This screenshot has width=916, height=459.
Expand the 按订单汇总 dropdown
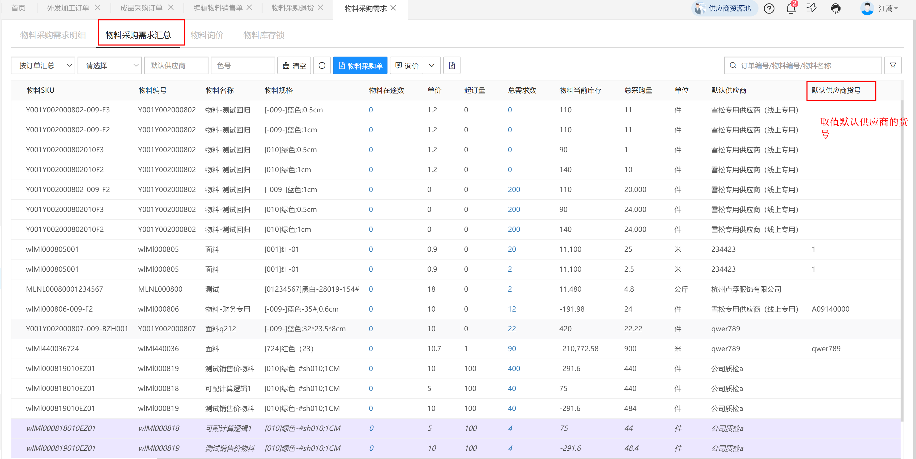coord(43,65)
